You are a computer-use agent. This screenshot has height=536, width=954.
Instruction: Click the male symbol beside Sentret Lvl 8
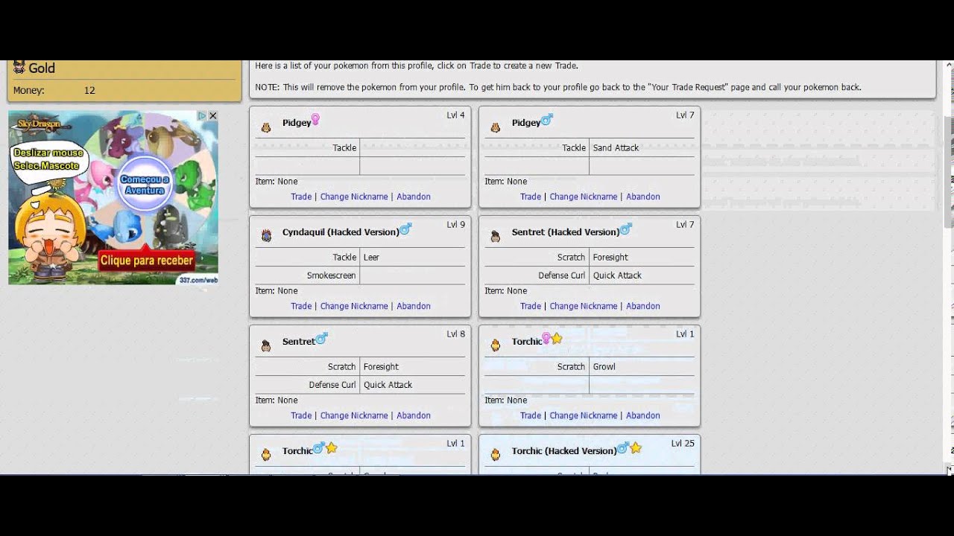tap(321, 338)
